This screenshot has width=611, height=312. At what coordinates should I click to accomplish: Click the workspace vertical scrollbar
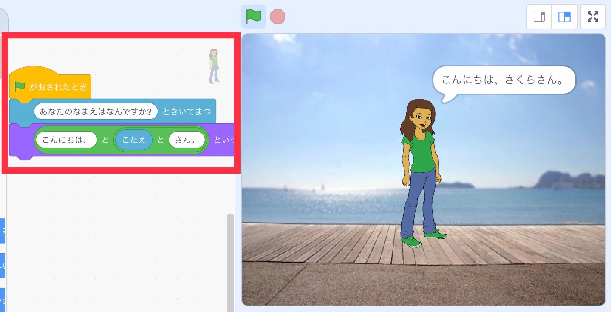tap(230, 263)
